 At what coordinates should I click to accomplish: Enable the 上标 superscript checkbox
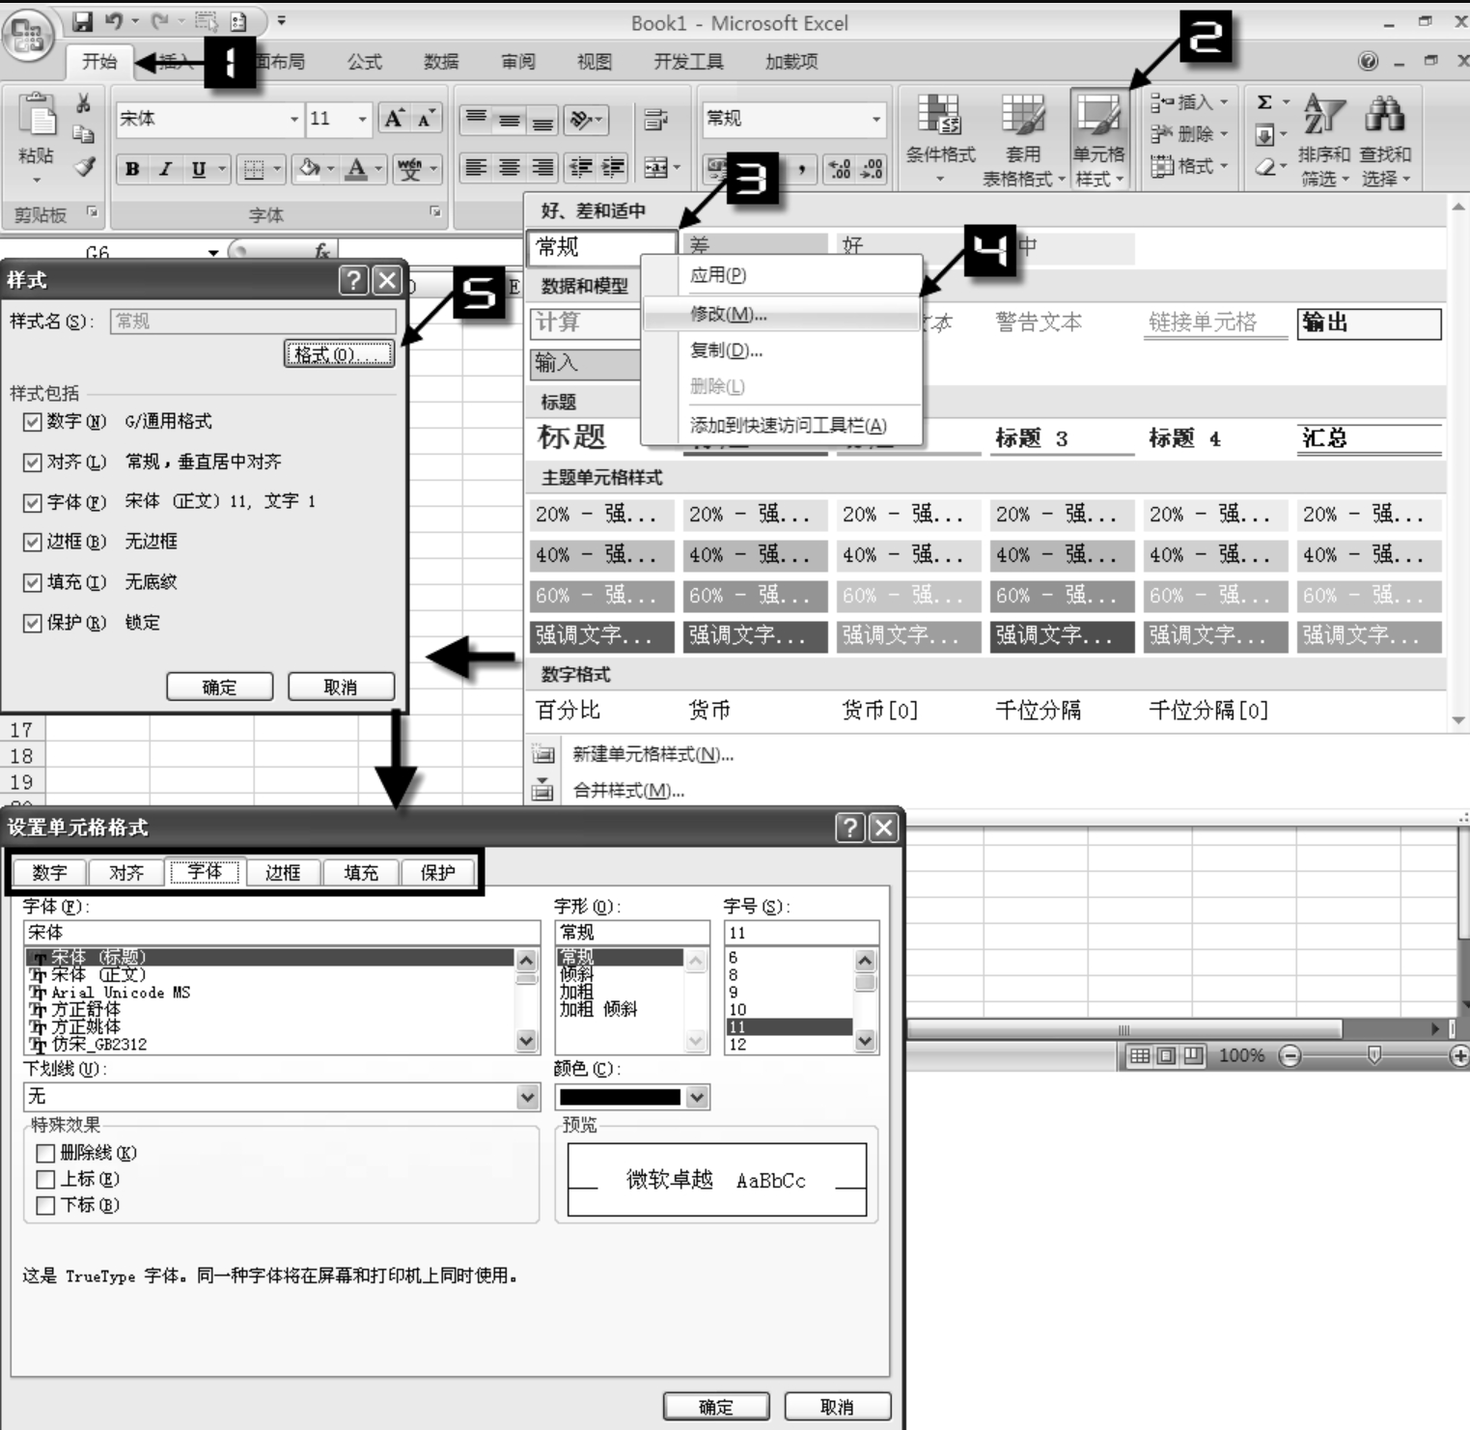tap(44, 1179)
